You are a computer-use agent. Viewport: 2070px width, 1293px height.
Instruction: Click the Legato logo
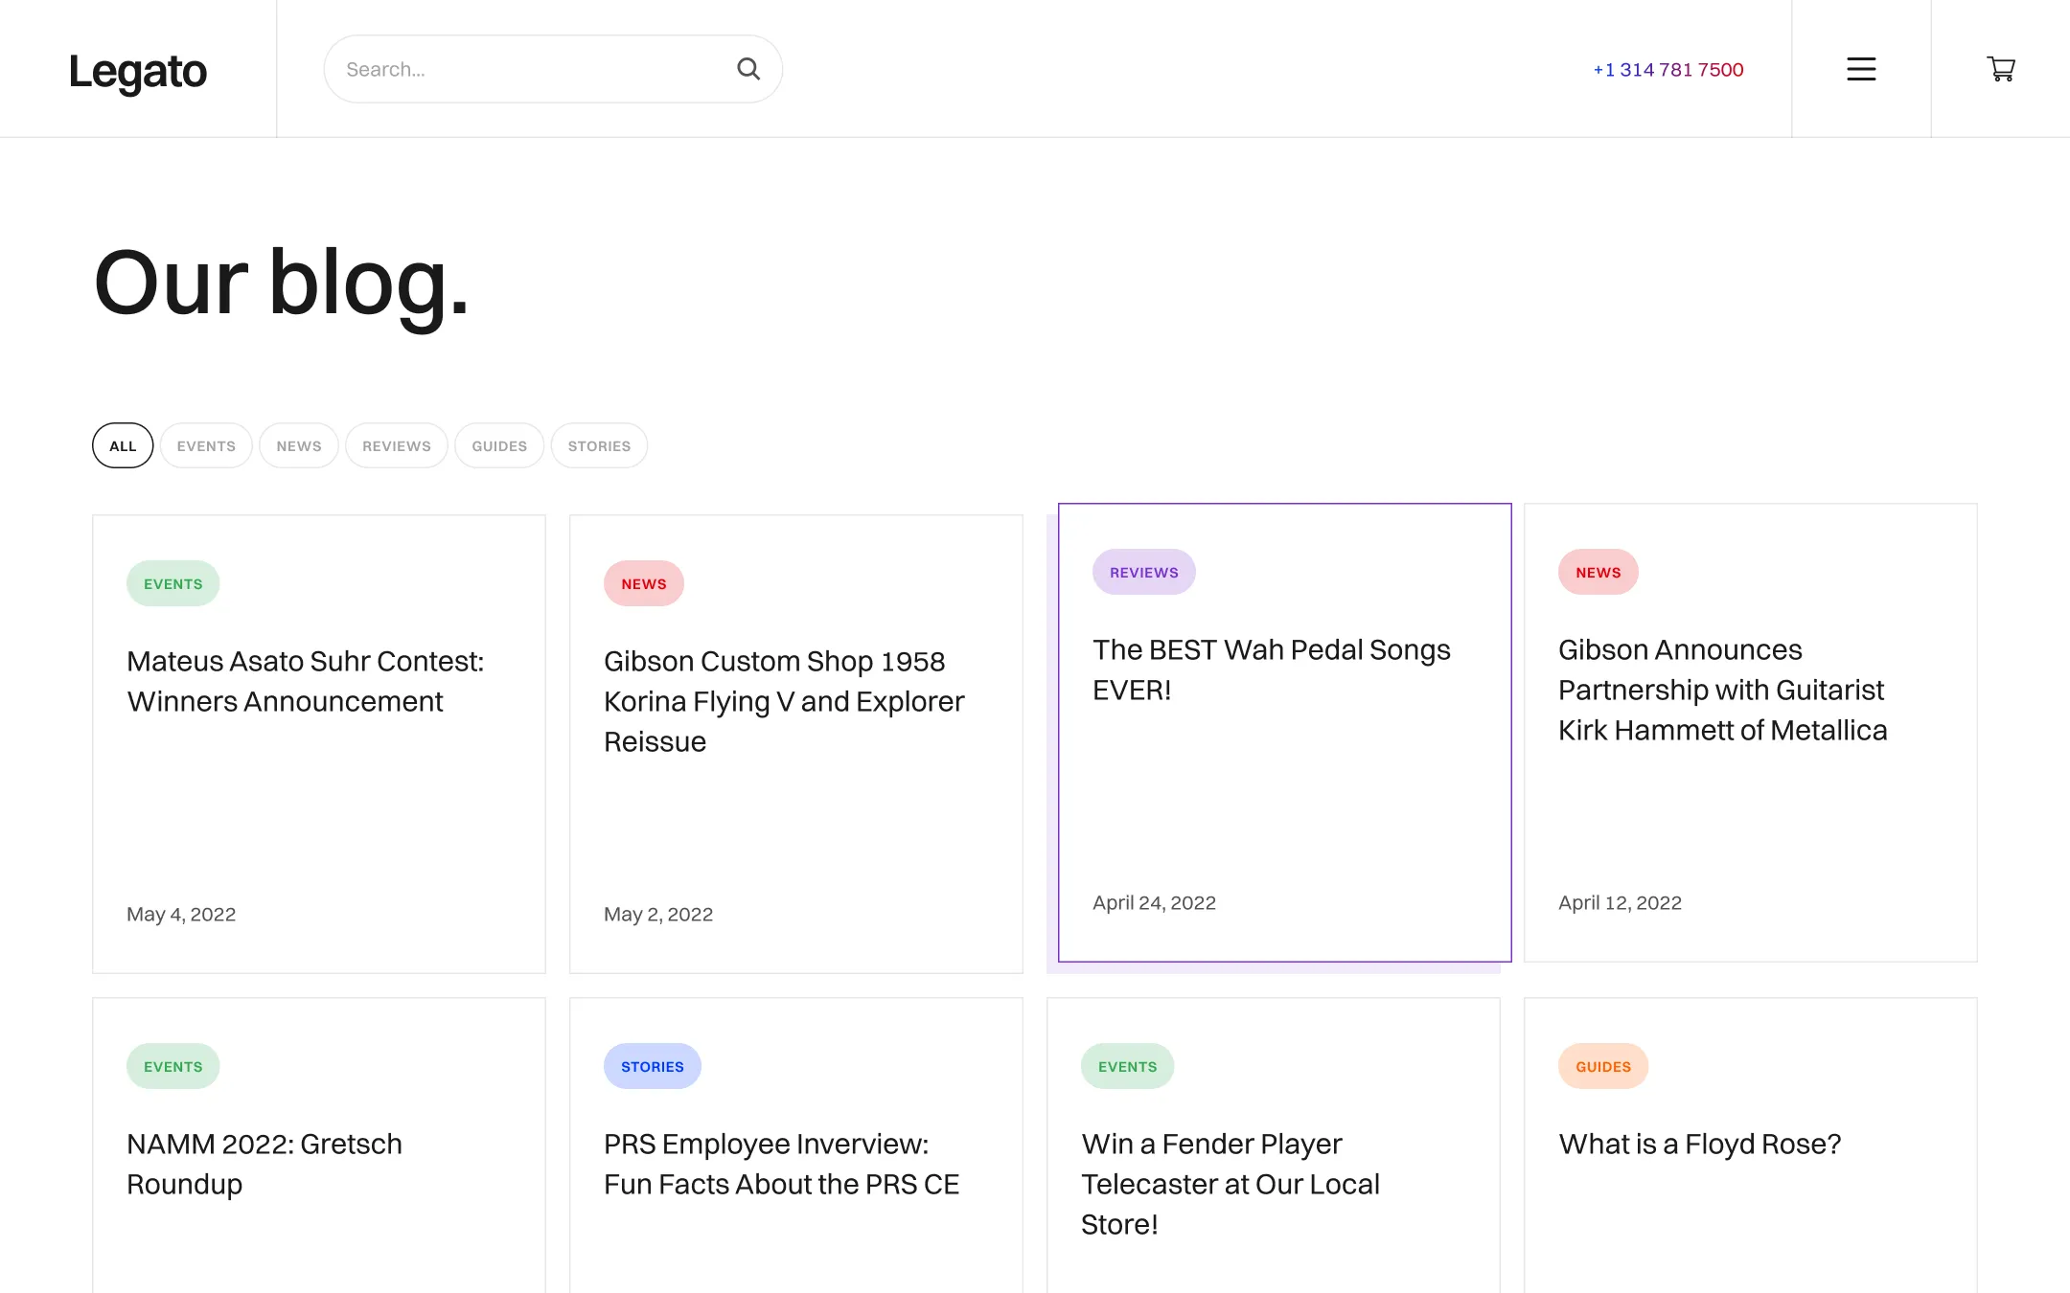tap(138, 71)
